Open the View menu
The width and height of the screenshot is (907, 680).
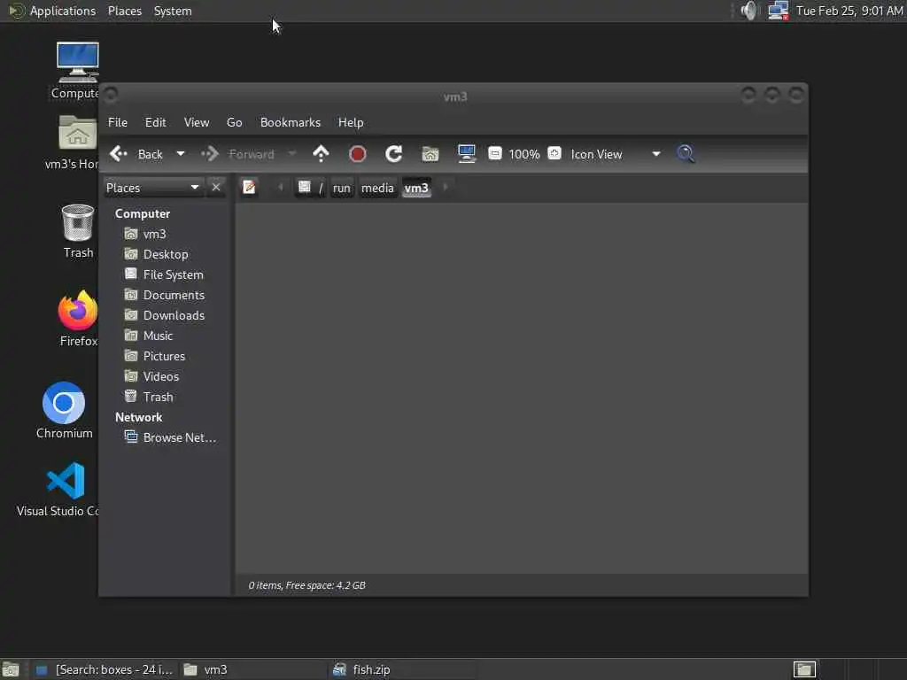point(197,122)
